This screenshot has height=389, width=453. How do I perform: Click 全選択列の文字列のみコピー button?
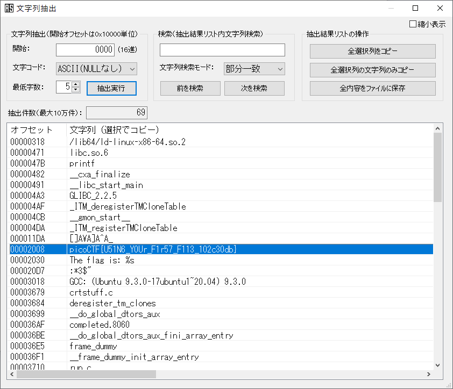(372, 70)
